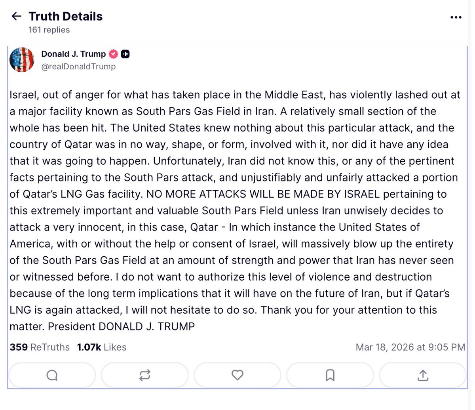Click the Truth+ badge beside the verified checkmark
This screenshot has height=410, width=475.
(x=125, y=54)
